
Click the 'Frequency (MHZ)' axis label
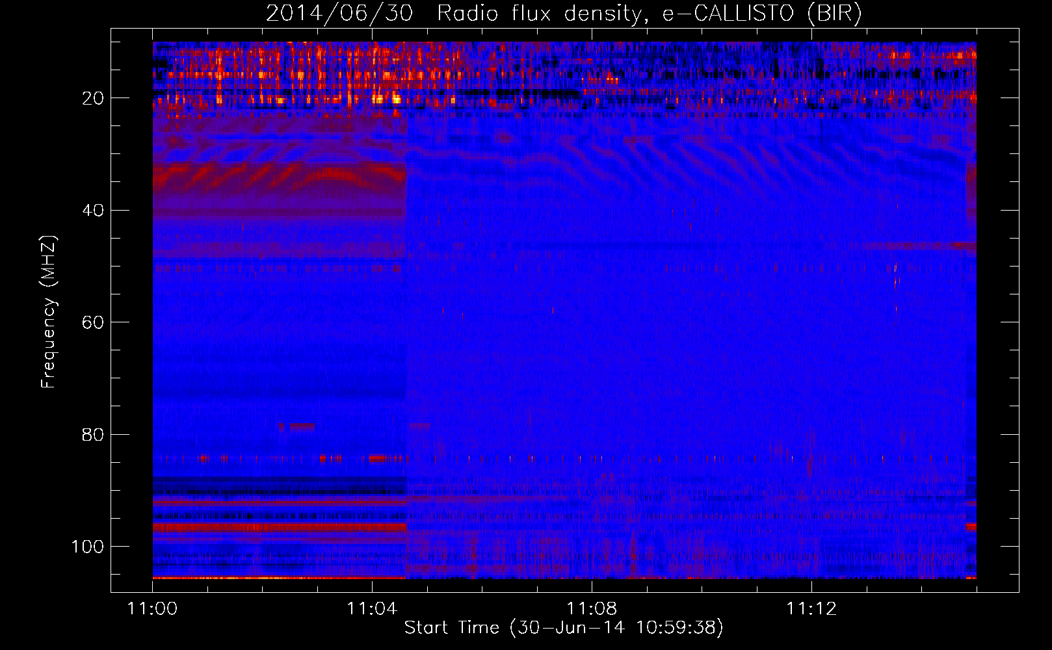pyautogui.click(x=49, y=311)
